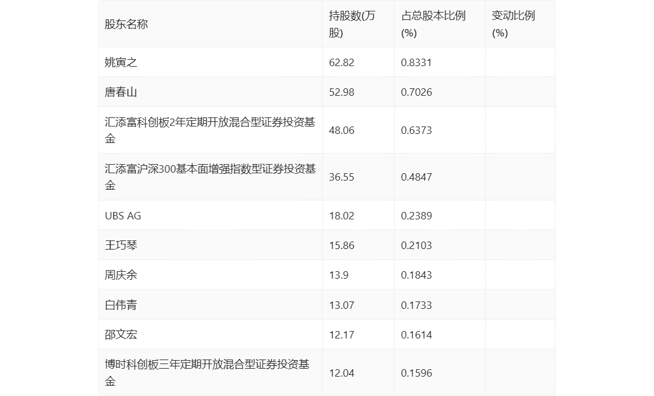Select the 0.6373 ratio value
654x396 pixels.
click(x=416, y=130)
